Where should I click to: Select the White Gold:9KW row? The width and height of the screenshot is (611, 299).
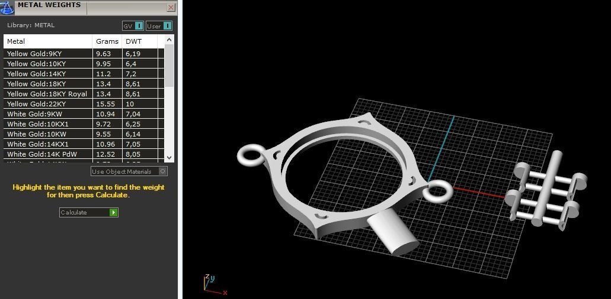pos(84,114)
